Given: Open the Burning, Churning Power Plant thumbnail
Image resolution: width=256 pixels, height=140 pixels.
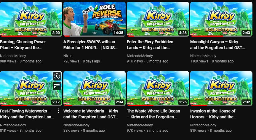Looking at the screenshot, I should click(x=31, y=19).
